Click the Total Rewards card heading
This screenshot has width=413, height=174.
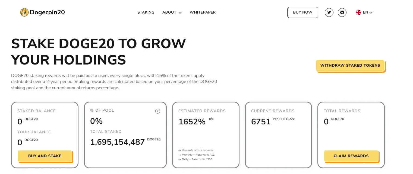(x=342, y=111)
